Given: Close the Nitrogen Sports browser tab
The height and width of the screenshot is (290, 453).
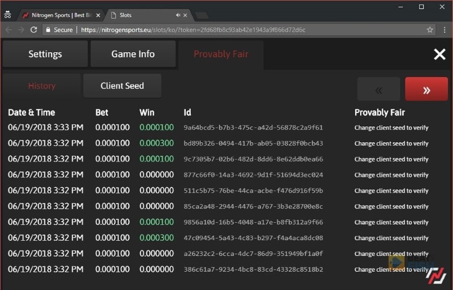Looking at the screenshot, I should pos(98,15).
